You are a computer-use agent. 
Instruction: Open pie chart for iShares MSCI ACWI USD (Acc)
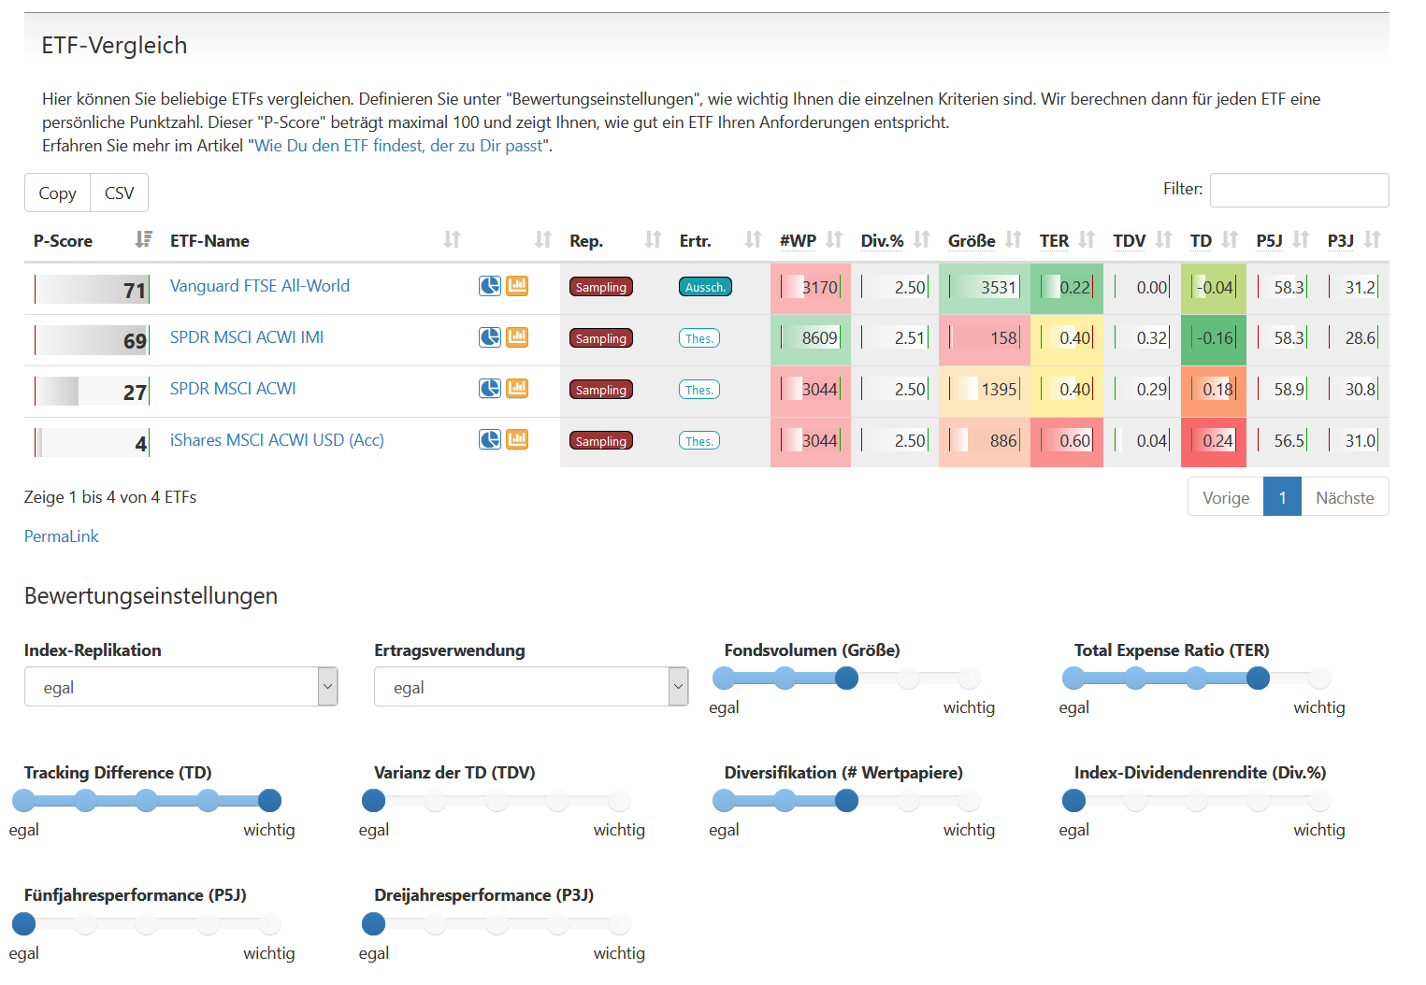490,440
